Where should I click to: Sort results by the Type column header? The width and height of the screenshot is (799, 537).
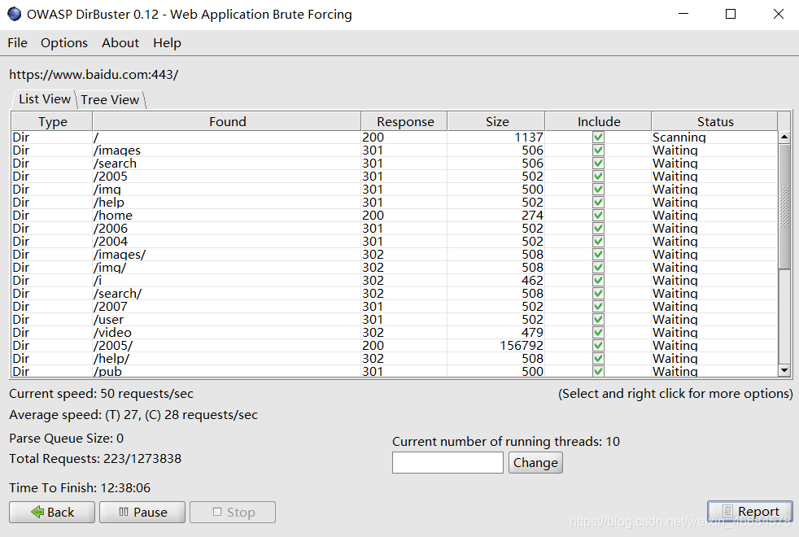click(53, 121)
